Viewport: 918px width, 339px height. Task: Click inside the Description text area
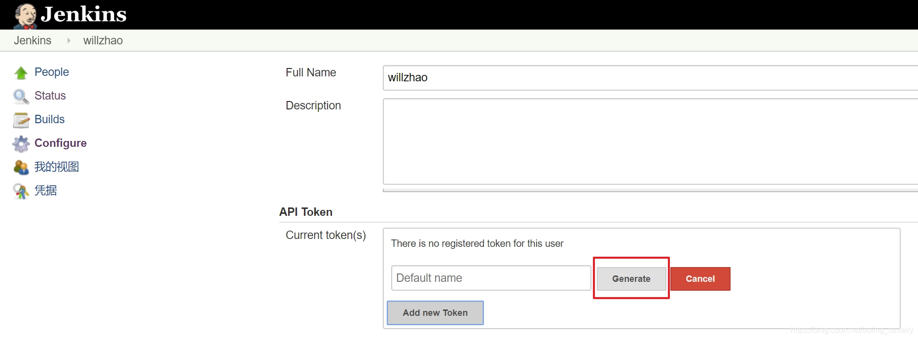650,141
